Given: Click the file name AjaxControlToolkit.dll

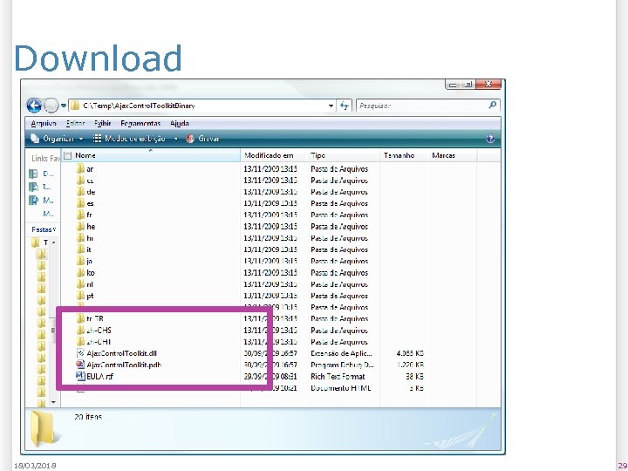Looking at the screenshot, I should click(x=121, y=353).
